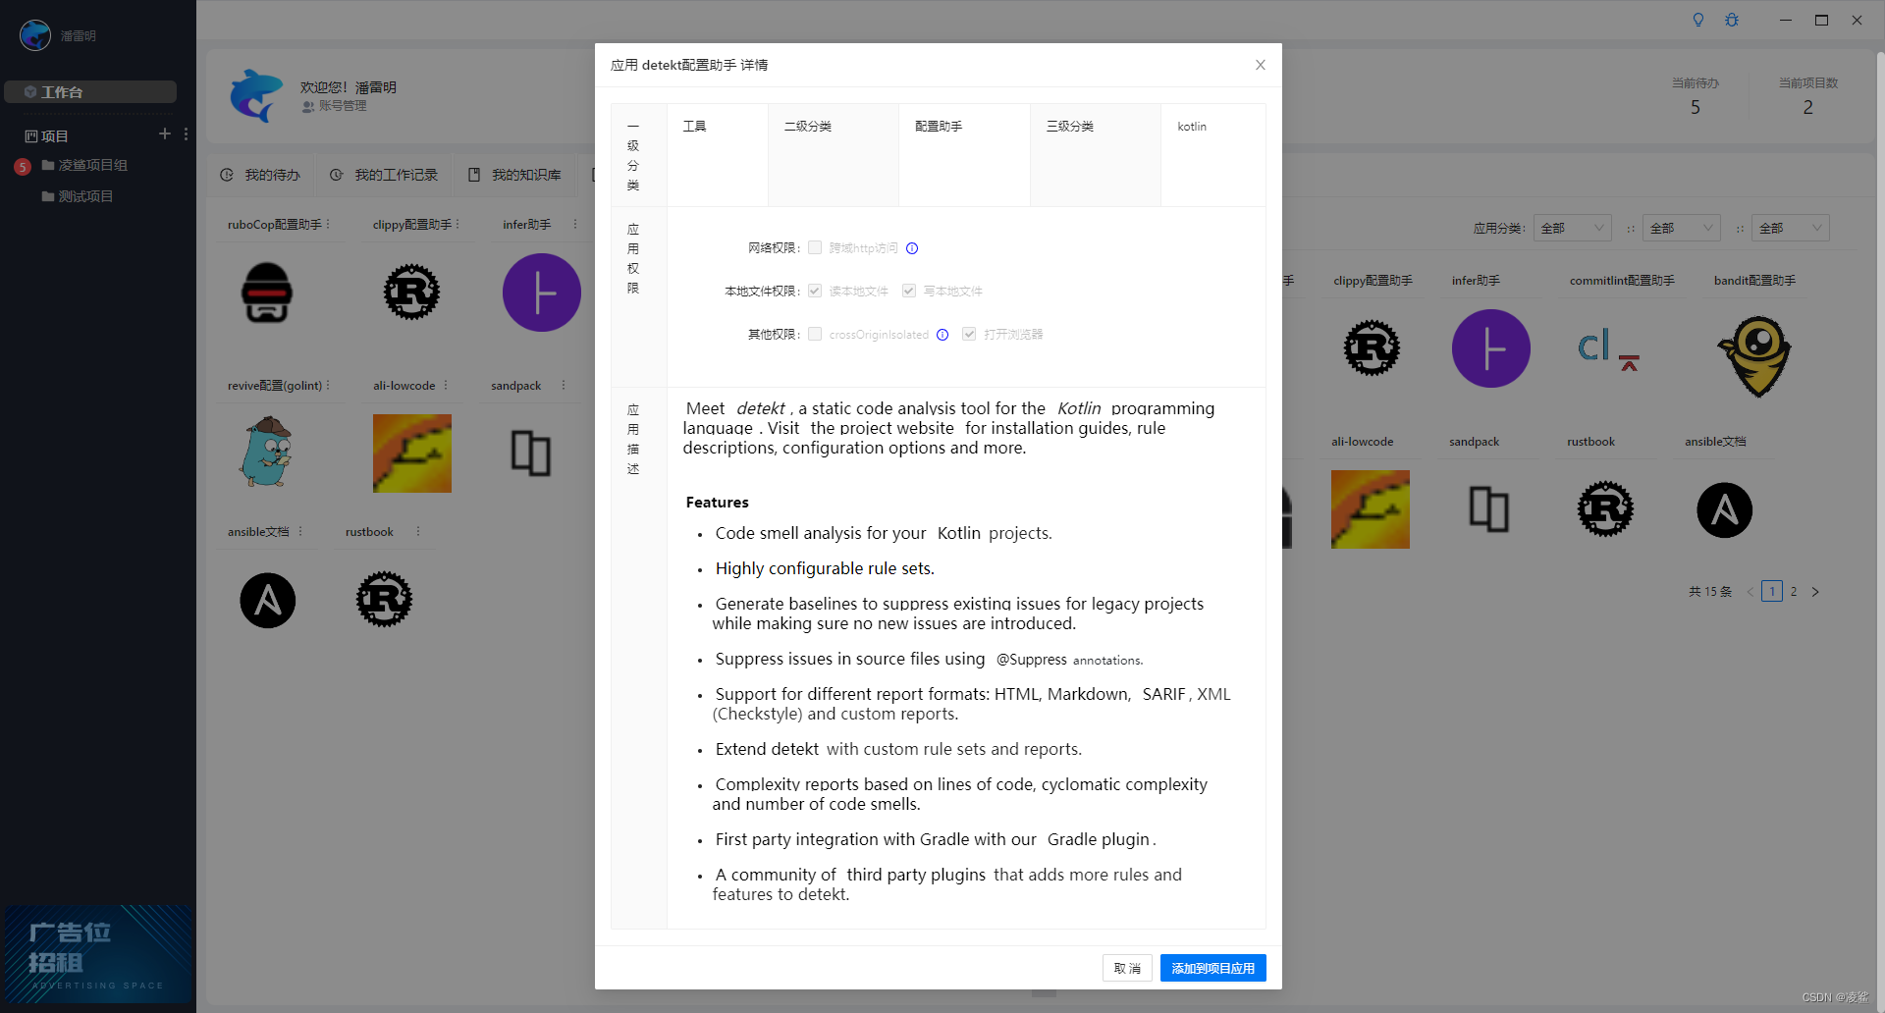Screen dimensions: 1885x1013
Task: Go to page 2 of apps
Action: click(1794, 591)
